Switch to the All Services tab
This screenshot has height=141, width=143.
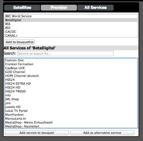click(96, 7)
